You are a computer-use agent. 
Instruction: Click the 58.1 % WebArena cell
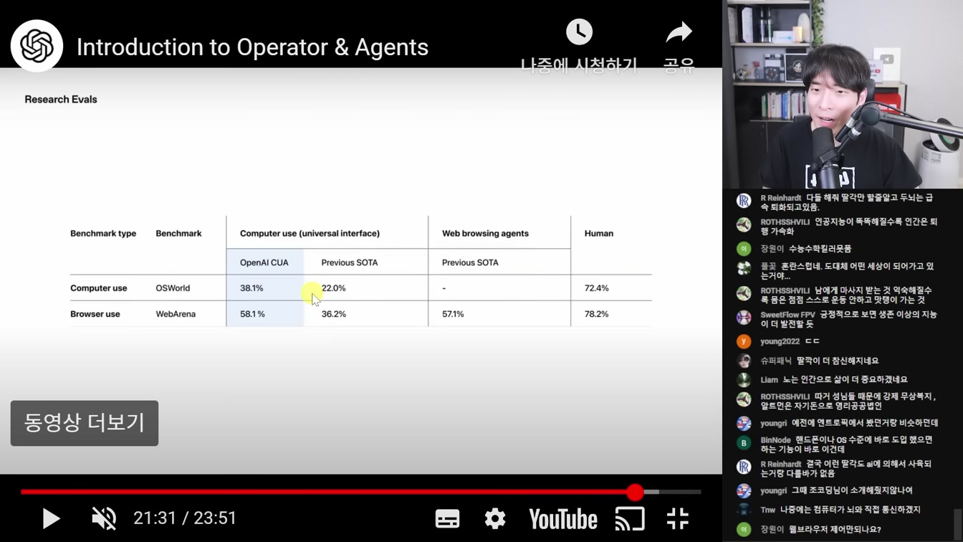click(x=252, y=314)
